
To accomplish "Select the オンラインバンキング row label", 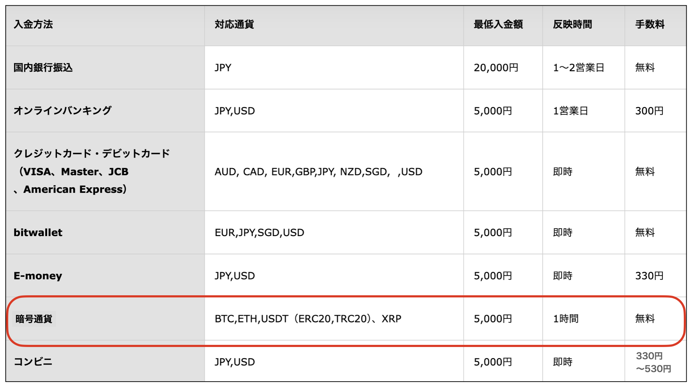I will coord(63,111).
